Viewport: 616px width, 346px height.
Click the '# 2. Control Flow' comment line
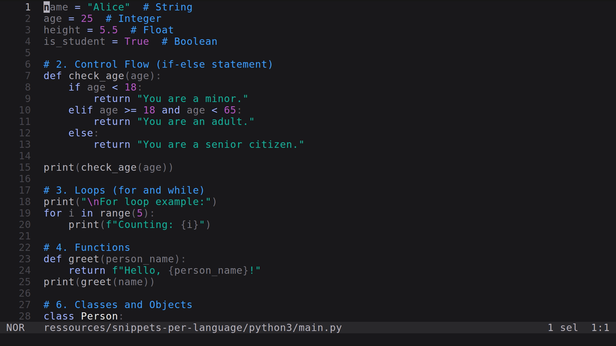[x=158, y=64]
